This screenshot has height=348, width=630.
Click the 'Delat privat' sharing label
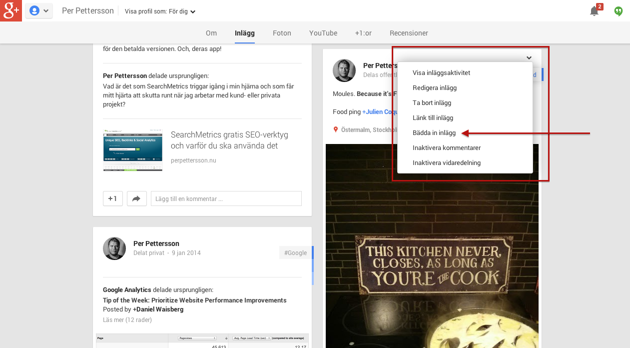point(149,253)
